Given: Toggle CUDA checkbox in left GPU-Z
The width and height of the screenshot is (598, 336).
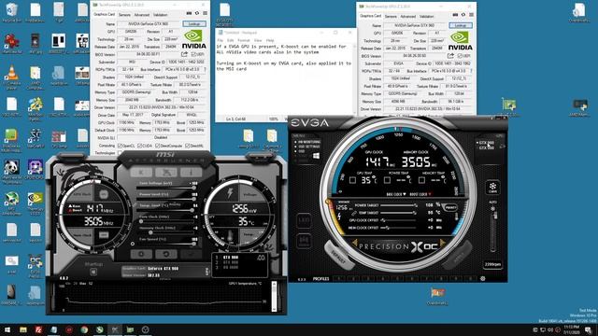Looking at the screenshot, I should 139,146.
